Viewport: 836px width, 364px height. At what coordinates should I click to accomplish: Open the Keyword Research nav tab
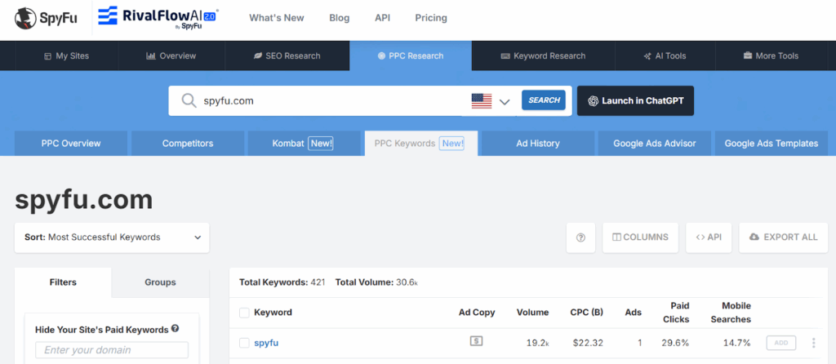(543, 56)
